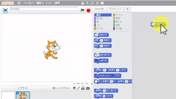Open the 編集 menu
176x99 pixels.
[40, 3]
